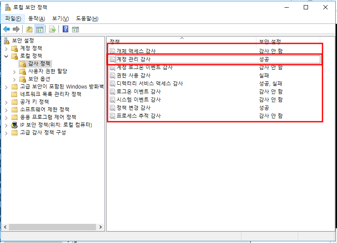Image resolution: width=337 pixels, height=243 pixels.
Task: Select 고급 감사 정책 구성 in the tree
Action: pyautogui.click(x=43, y=132)
